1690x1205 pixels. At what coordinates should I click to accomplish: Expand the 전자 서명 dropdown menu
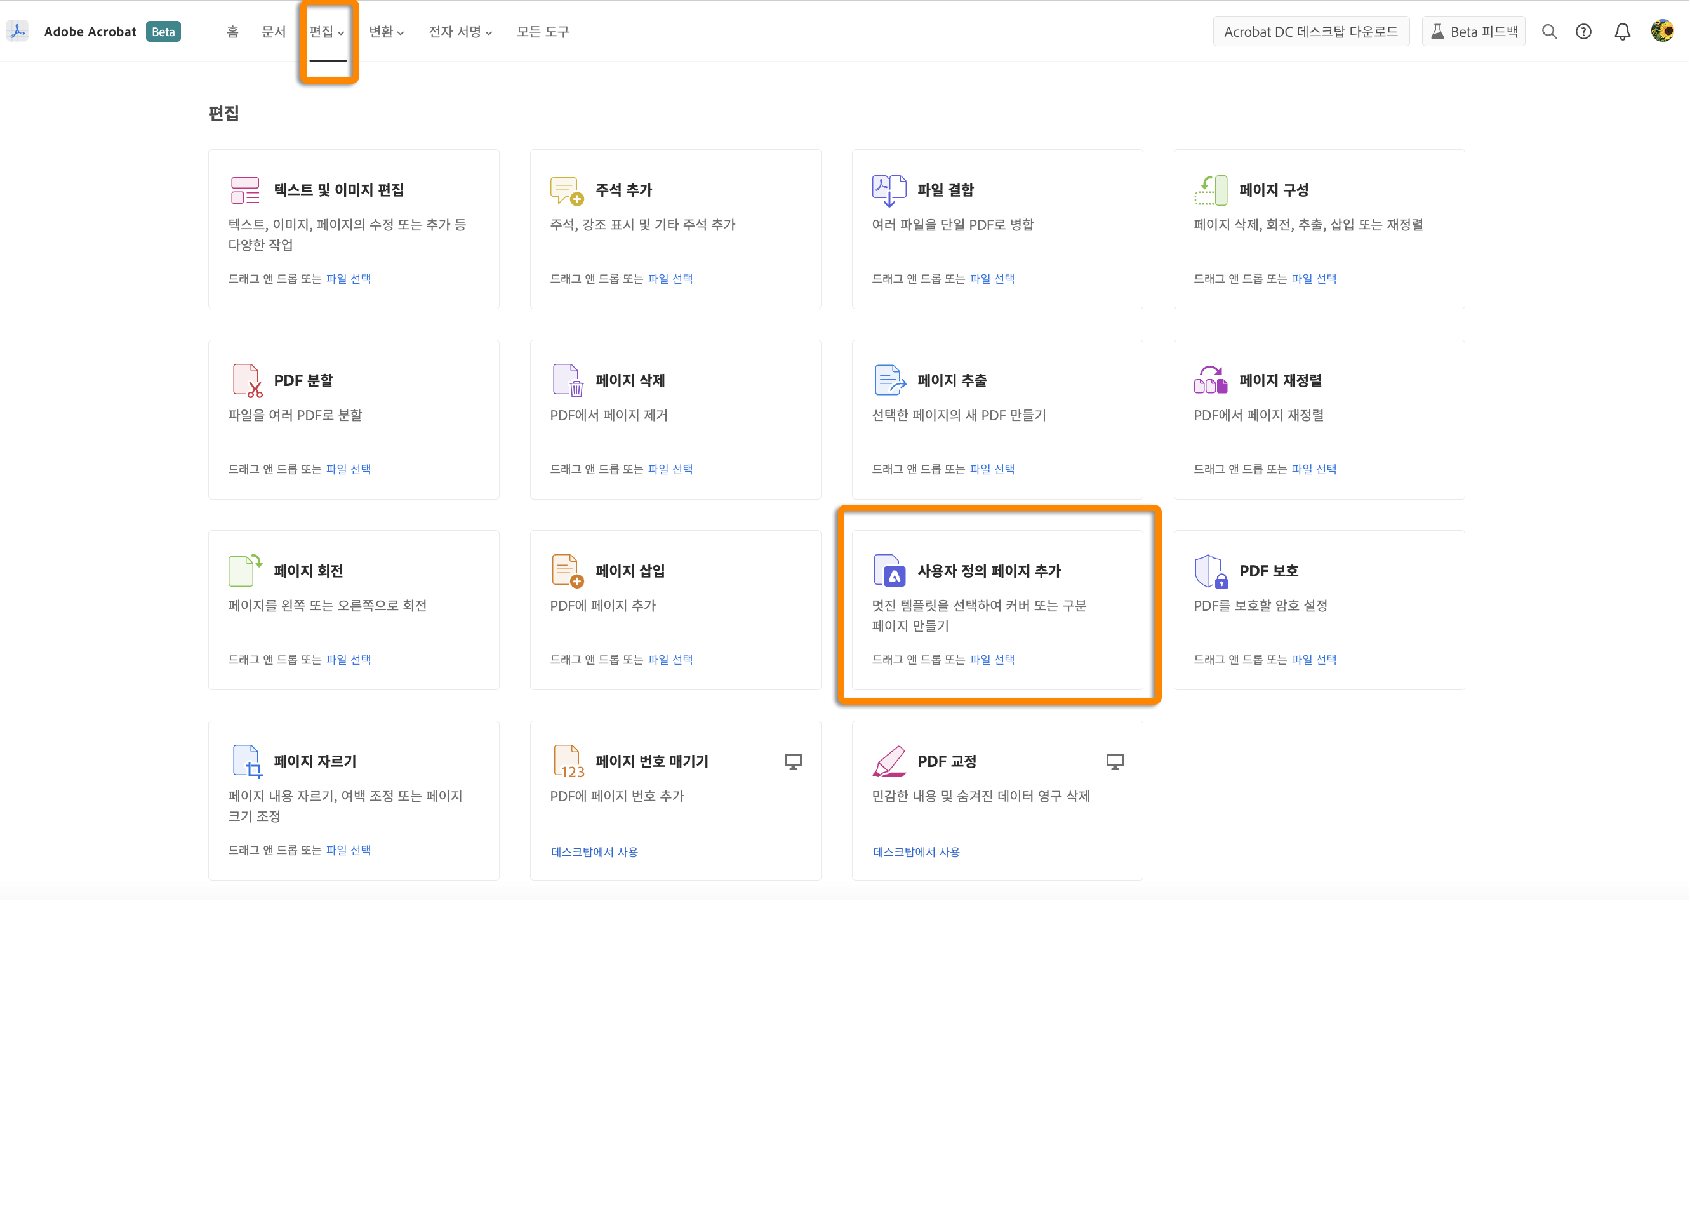click(x=460, y=32)
